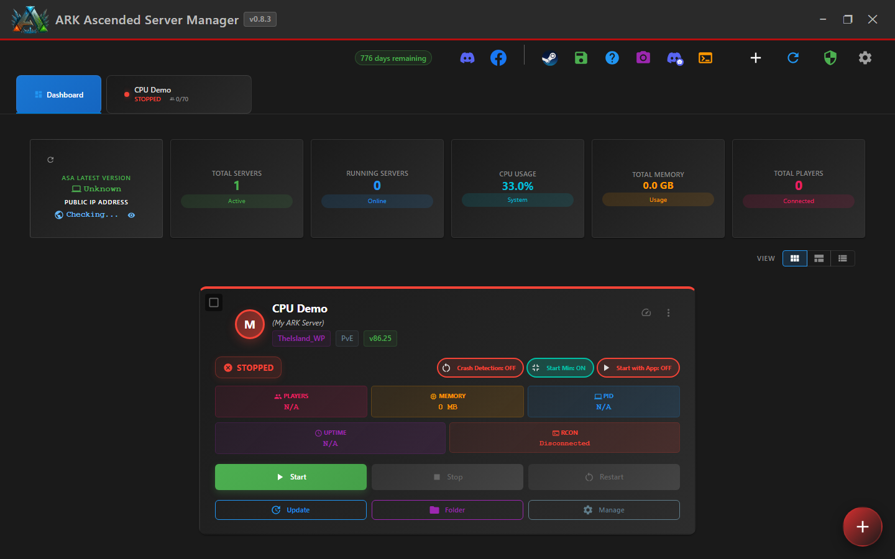Refresh the ASA latest version info
Screen dimensions: 895x559
(x=50, y=160)
